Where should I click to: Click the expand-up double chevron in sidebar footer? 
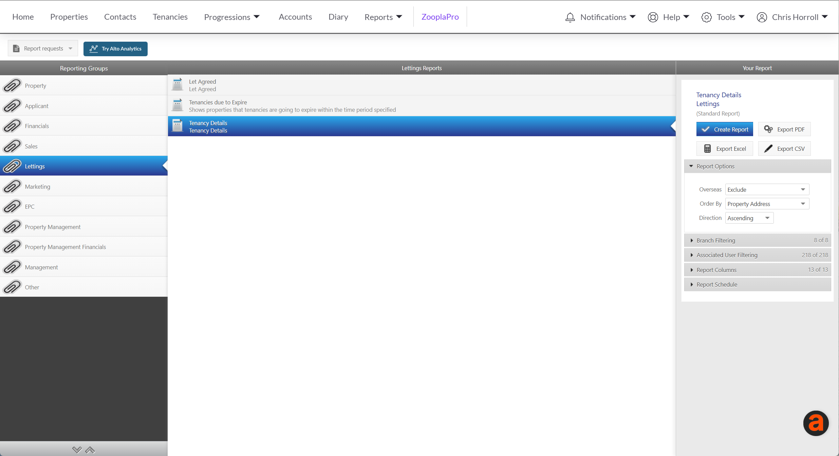click(90, 450)
